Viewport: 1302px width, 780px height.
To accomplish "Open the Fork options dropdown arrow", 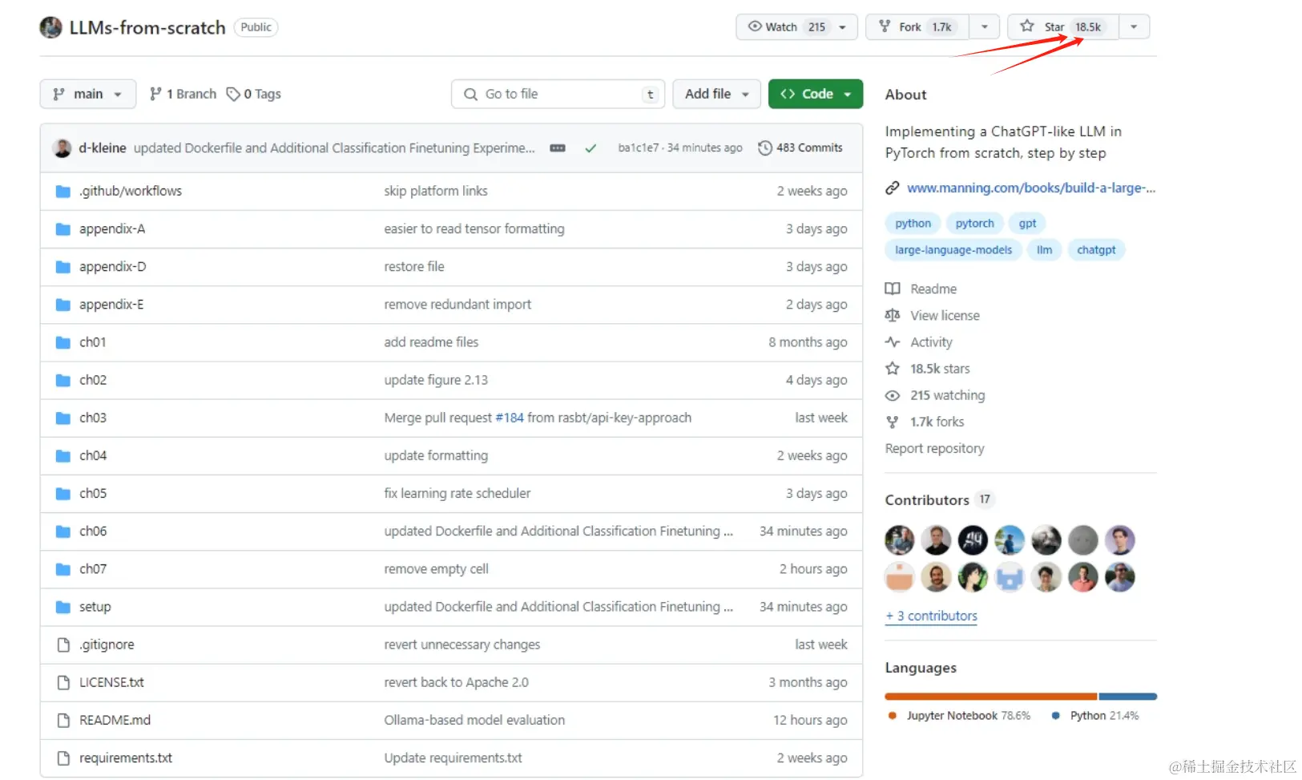I will point(985,27).
